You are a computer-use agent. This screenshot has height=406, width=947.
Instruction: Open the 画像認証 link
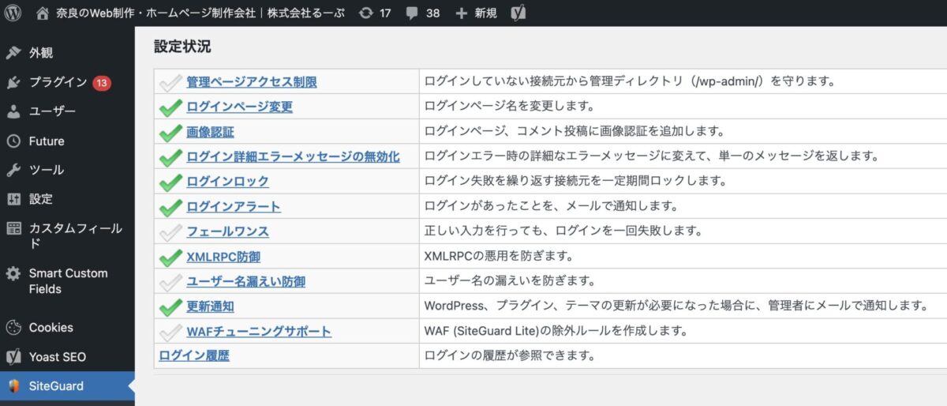pyautogui.click(x=210, y=132)
